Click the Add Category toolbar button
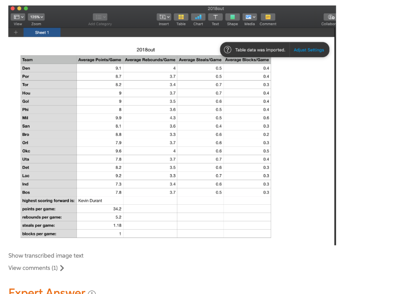 (x=100, y=17)
